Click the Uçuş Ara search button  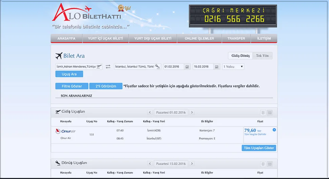click(69, 74)
